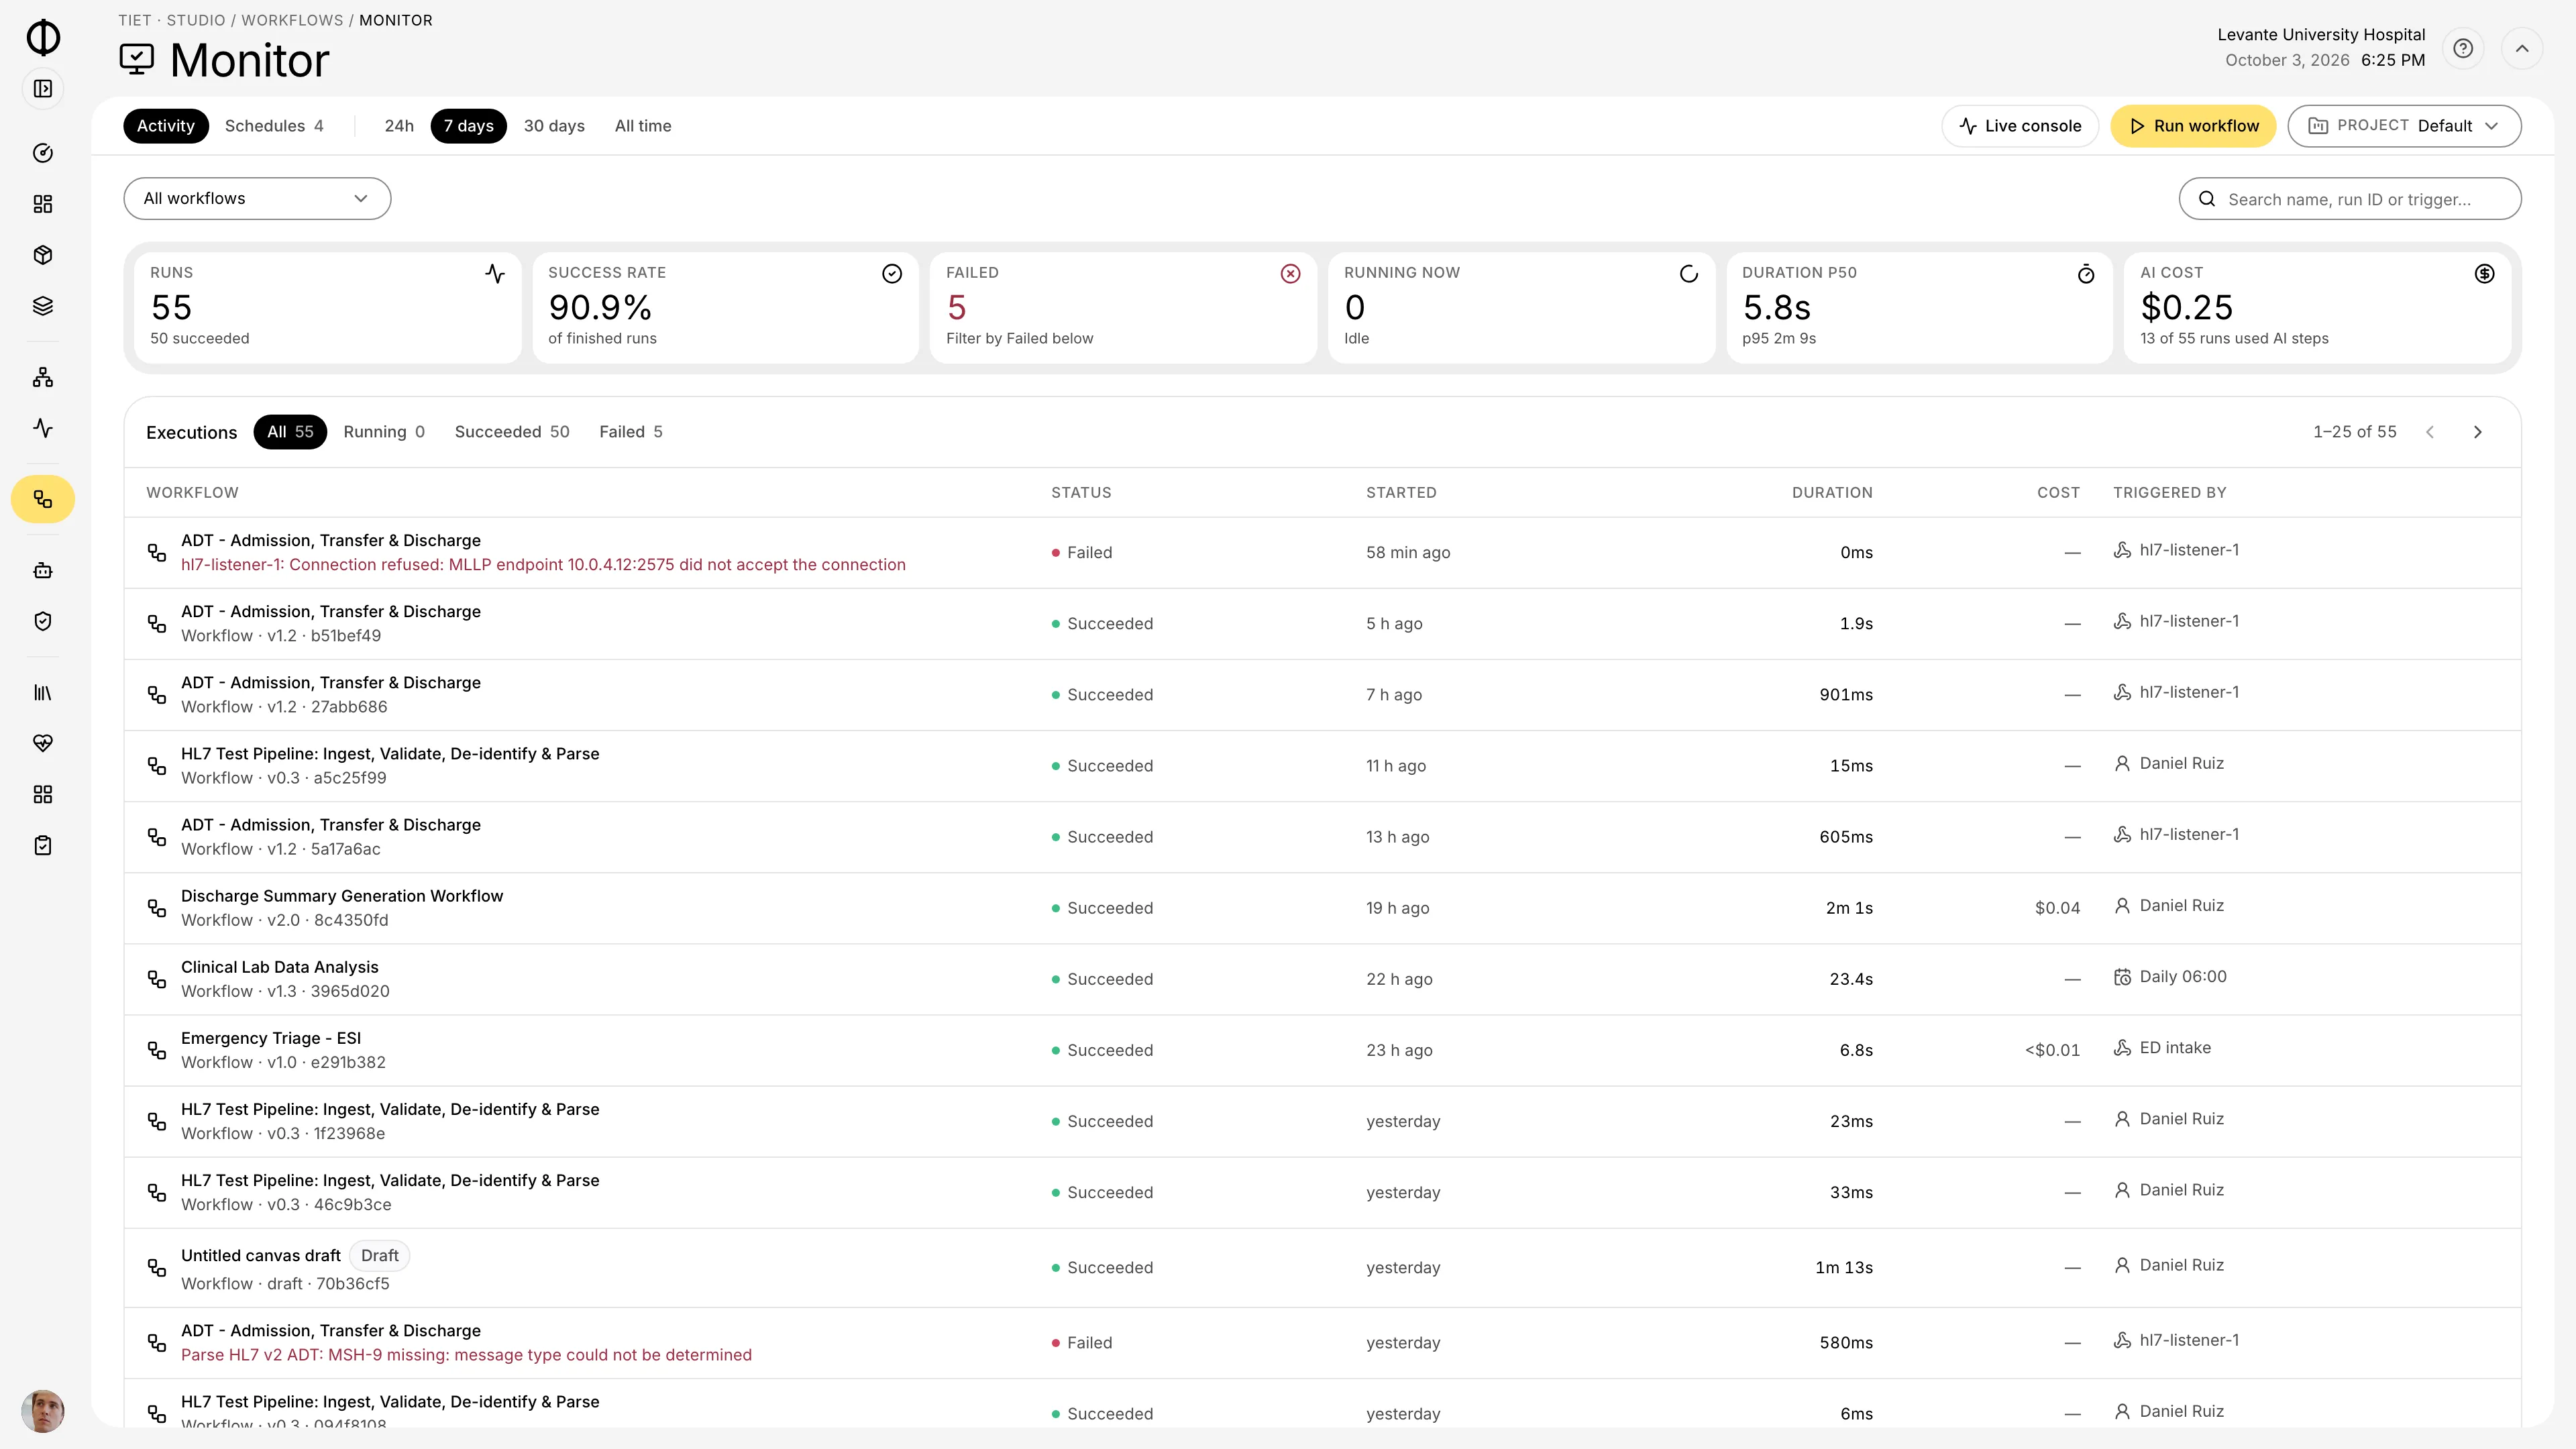Screen dimensions: 2576x1449
Task: Click the monitor icon beside Monitor title
Action: 137,60
